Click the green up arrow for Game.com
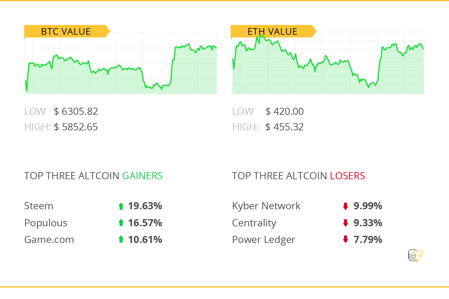 pyautogui.click(x=121, y=239)
